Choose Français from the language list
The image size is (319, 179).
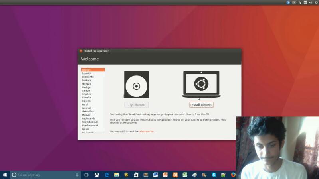[93, 83]
